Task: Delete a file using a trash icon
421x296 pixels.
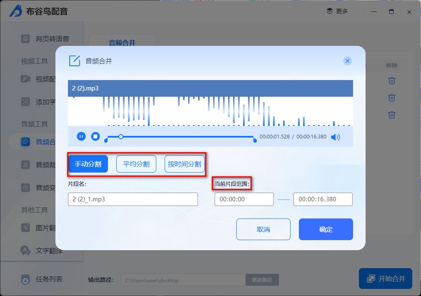Action: (391, 80)
